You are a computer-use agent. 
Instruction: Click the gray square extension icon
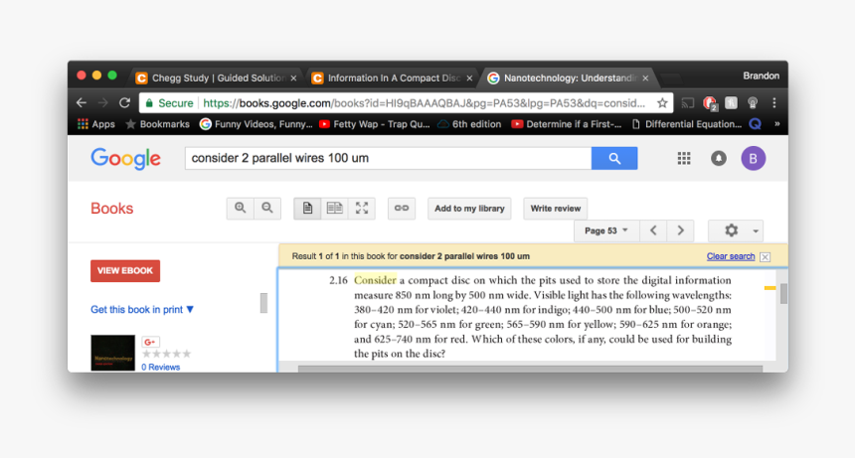pyautogui.click(x=731, y=102)
